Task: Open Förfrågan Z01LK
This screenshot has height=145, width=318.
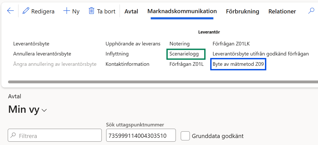Action: click(231, 44)
